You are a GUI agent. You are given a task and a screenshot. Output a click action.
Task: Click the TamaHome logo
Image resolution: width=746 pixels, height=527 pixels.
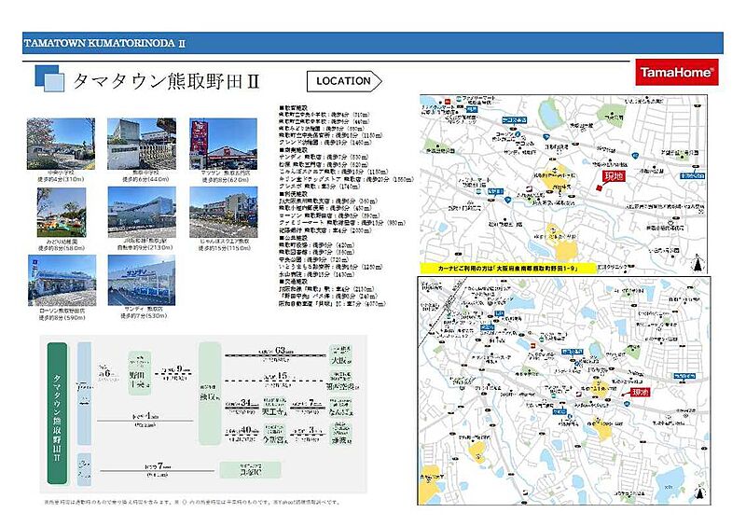(676, 72)
